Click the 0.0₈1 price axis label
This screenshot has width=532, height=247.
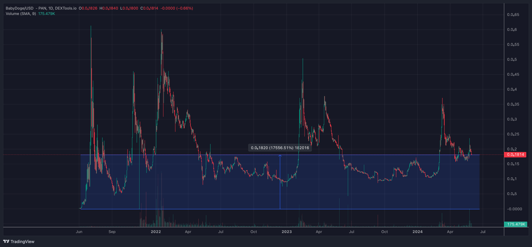click(x=512, y=179)
